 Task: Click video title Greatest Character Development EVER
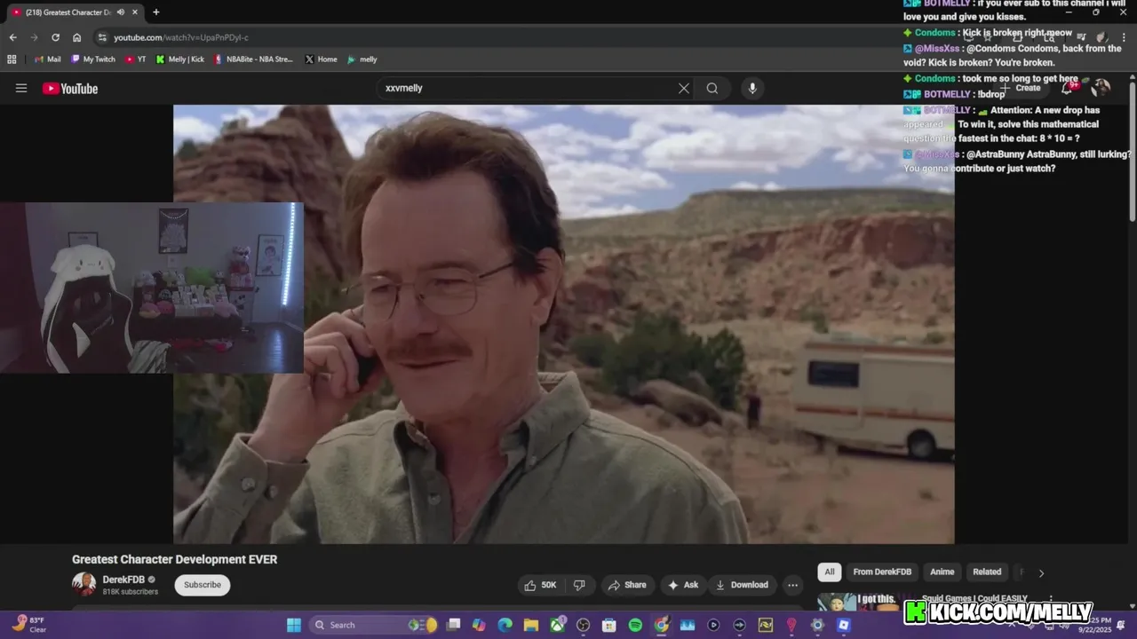(x=175, y=560)
